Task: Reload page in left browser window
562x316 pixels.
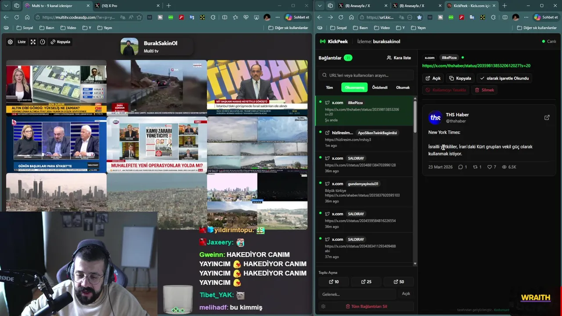Action: (x=16, y=17)
